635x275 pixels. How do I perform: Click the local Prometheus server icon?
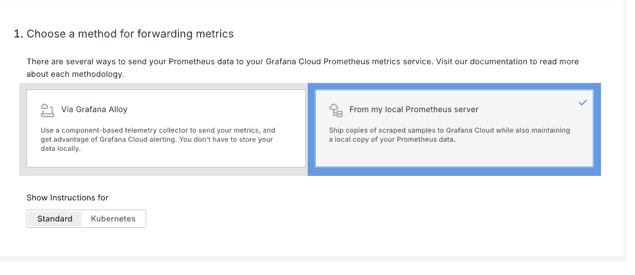click(x=336, y=110)
